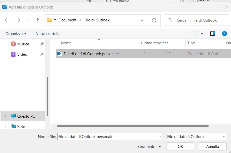Open the Video folder in sidebar
The width and height of the screenshot is (231, 153).
point(22,54)
